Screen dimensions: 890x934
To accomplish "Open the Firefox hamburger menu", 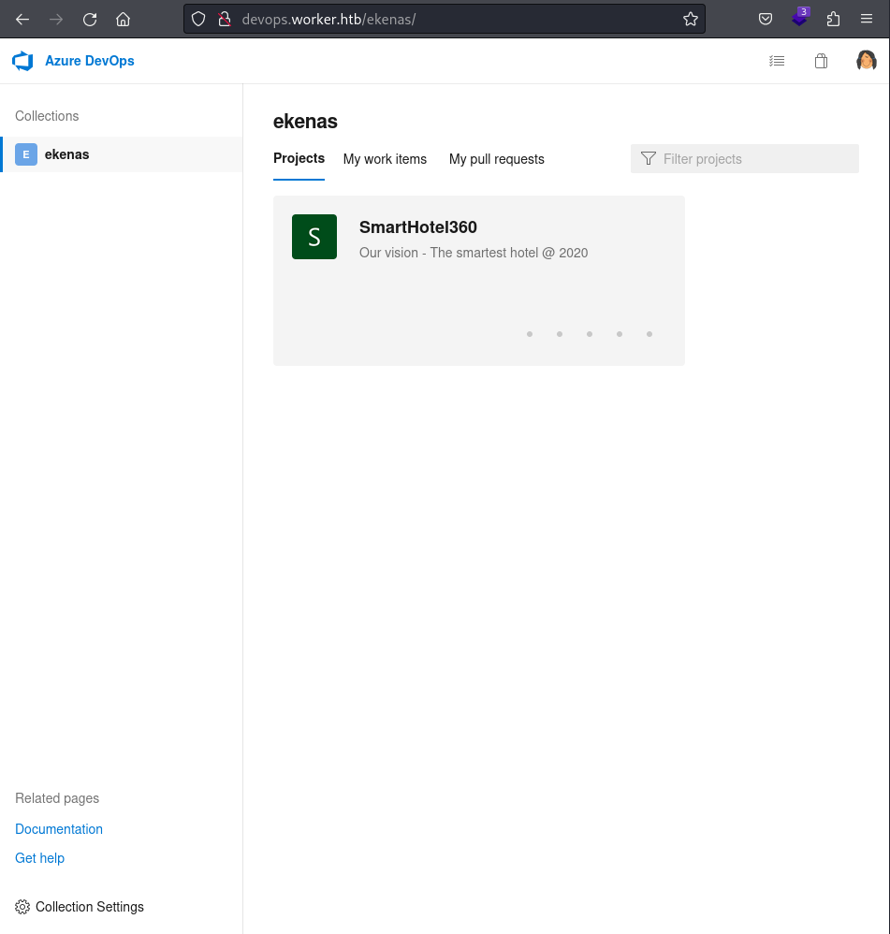I will pyautogui.click(x=867, y=19).
